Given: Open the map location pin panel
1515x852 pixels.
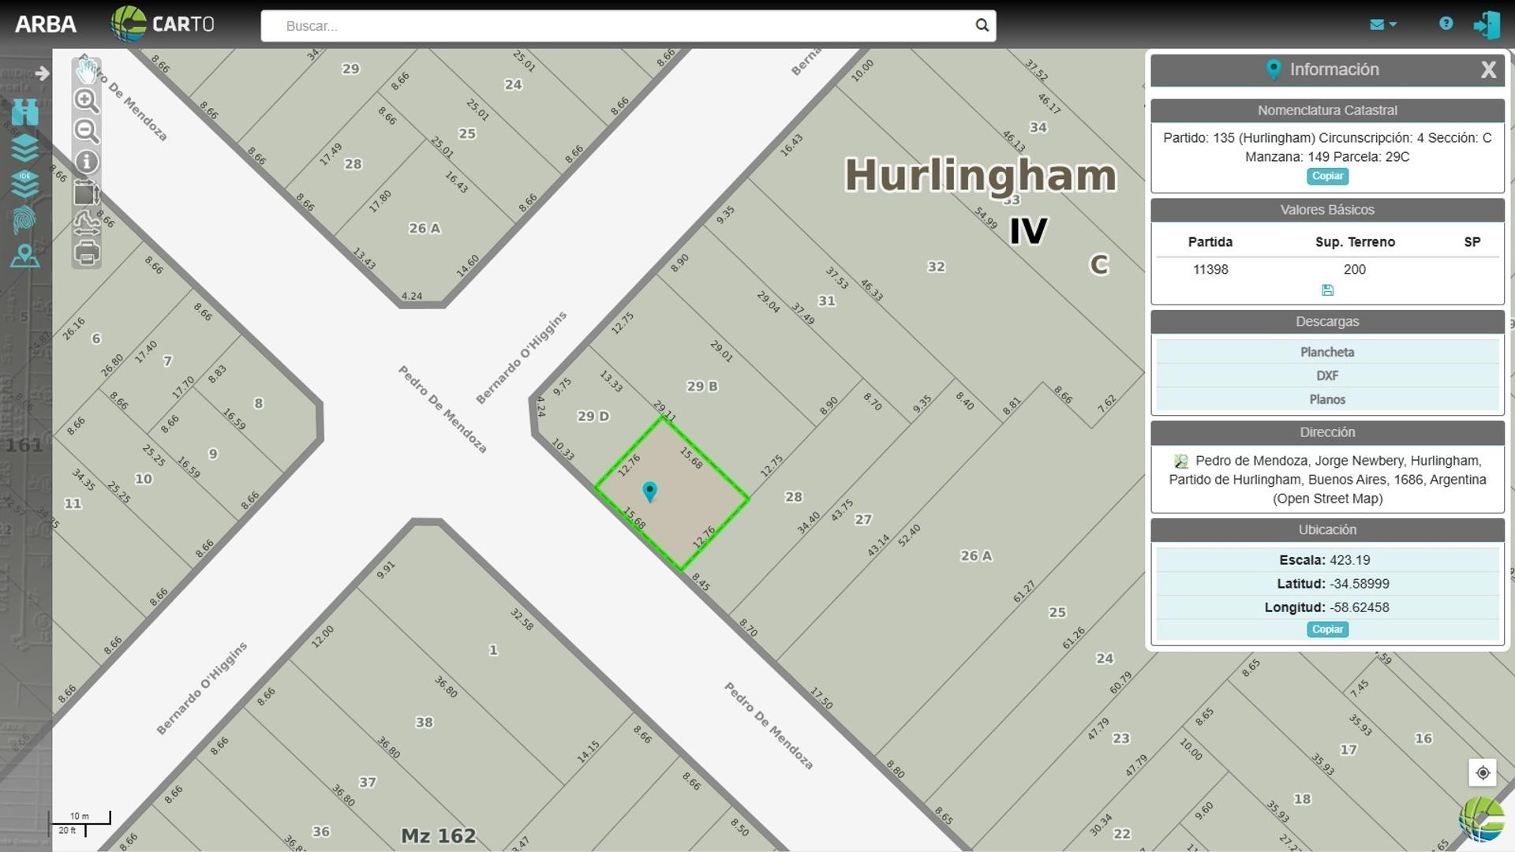Looking at the screenshot, I should (x=24, y=256).
